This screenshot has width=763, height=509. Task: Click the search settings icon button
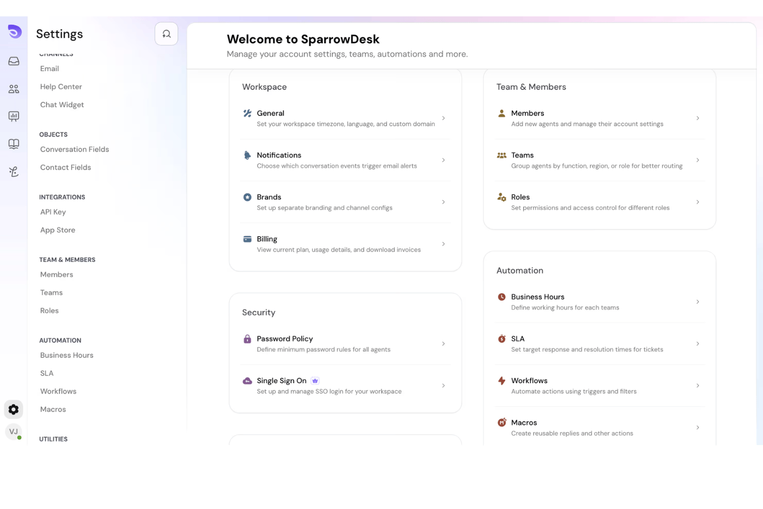pyautogui.click(x=167, y=34)
